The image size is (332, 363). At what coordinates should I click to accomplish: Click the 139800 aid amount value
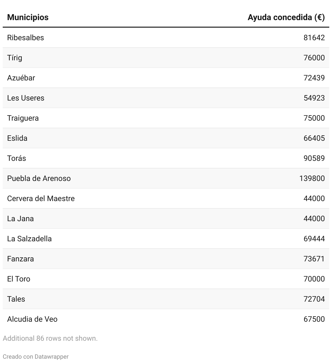[x=312, y=178]
